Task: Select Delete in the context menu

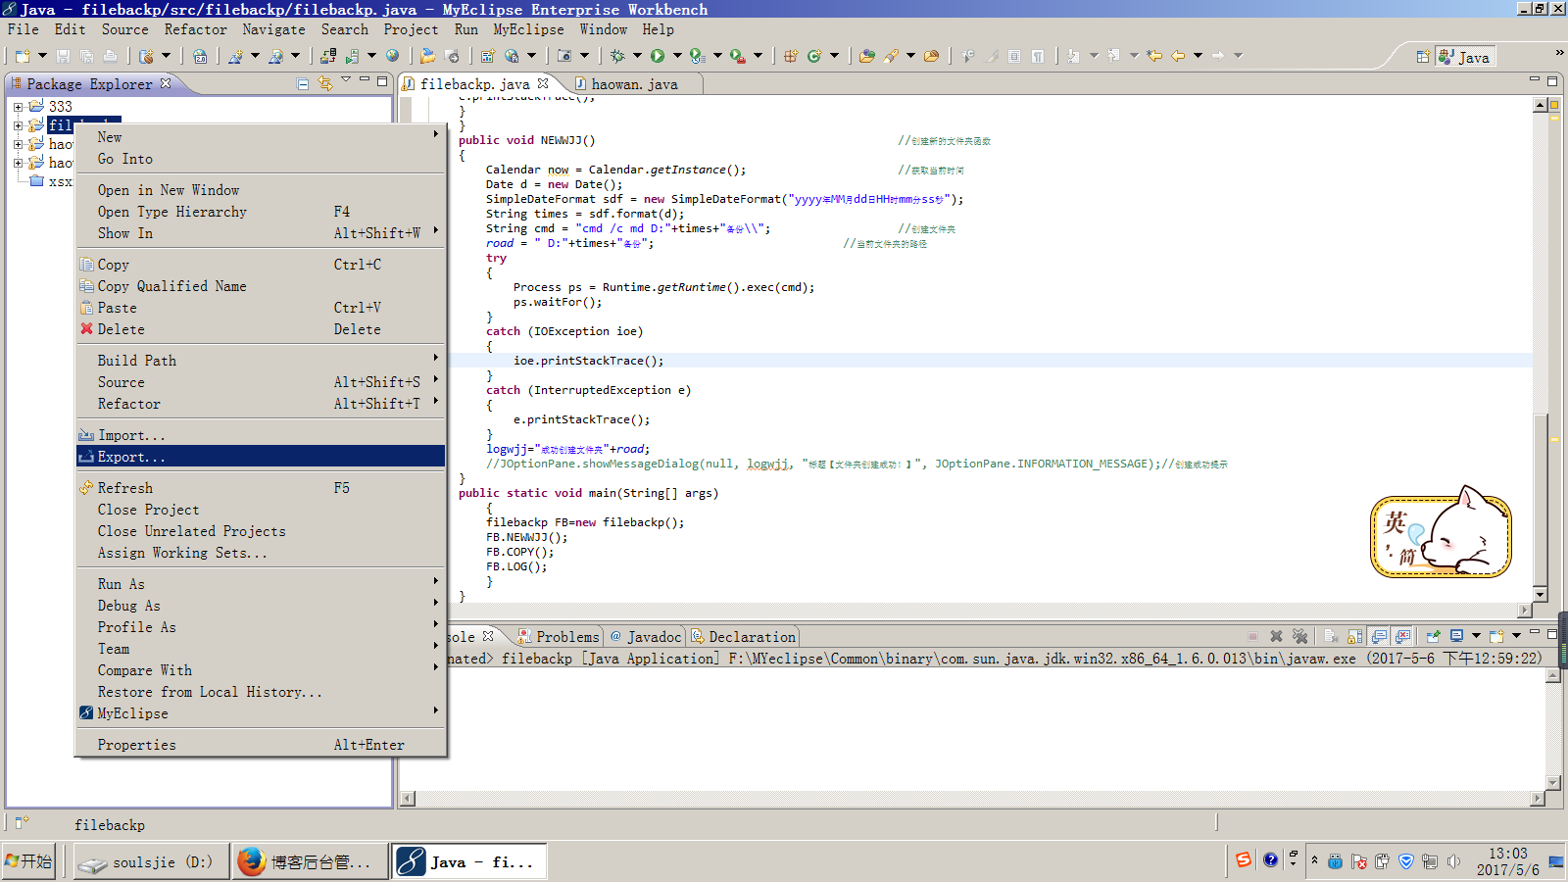Action: coord(261,329)
